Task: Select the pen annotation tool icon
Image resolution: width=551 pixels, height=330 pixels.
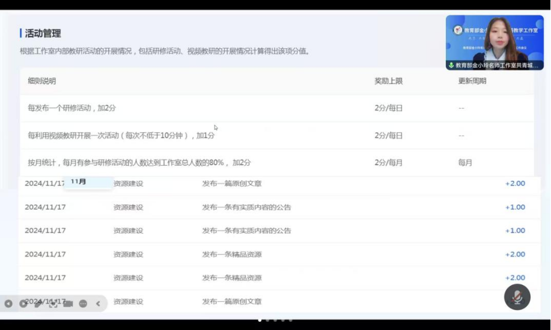Action: point(38,304)
